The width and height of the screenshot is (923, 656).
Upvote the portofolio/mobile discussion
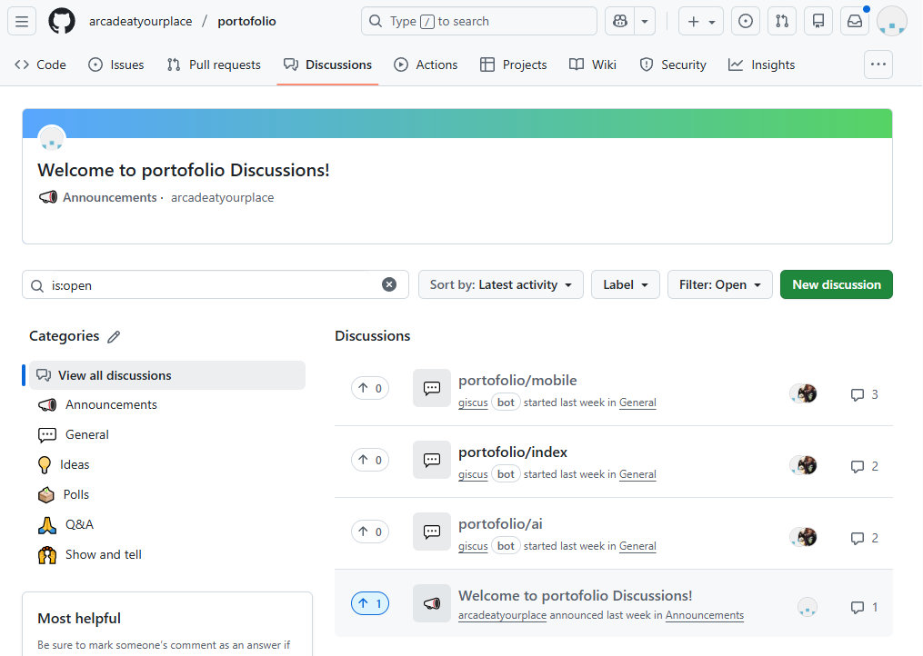pos(370,389)
